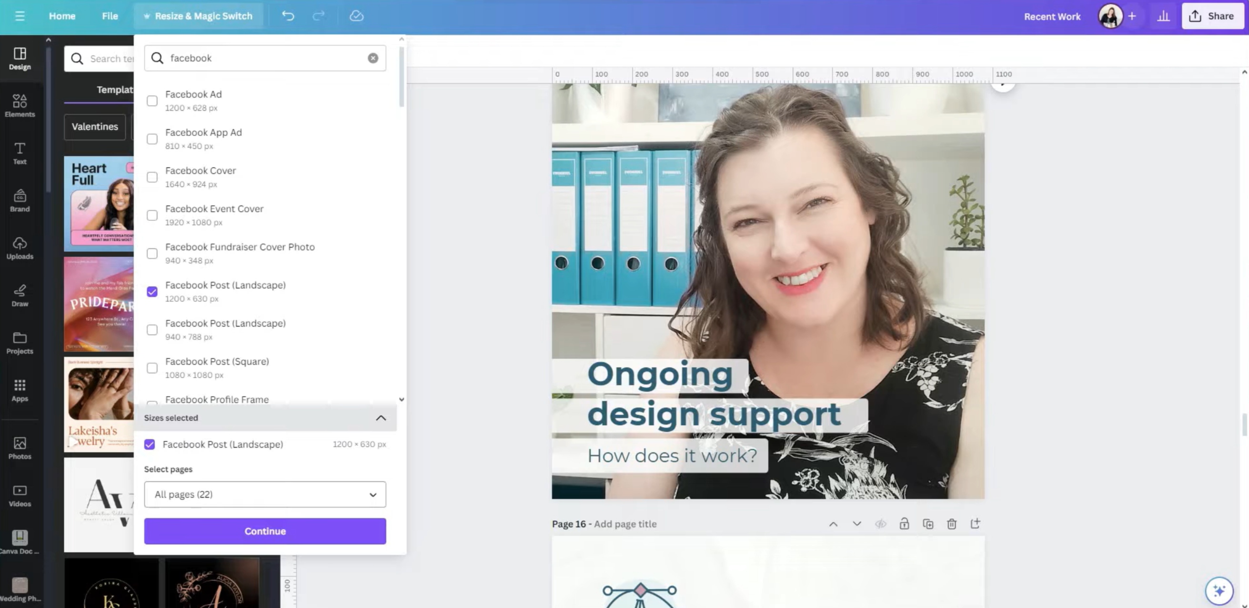This screenshot has height=608, width=1249.
Task: Open the File menu
Action: click(110, 16)
